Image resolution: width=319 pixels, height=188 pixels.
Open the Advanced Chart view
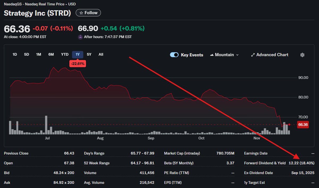click(272, 55)
